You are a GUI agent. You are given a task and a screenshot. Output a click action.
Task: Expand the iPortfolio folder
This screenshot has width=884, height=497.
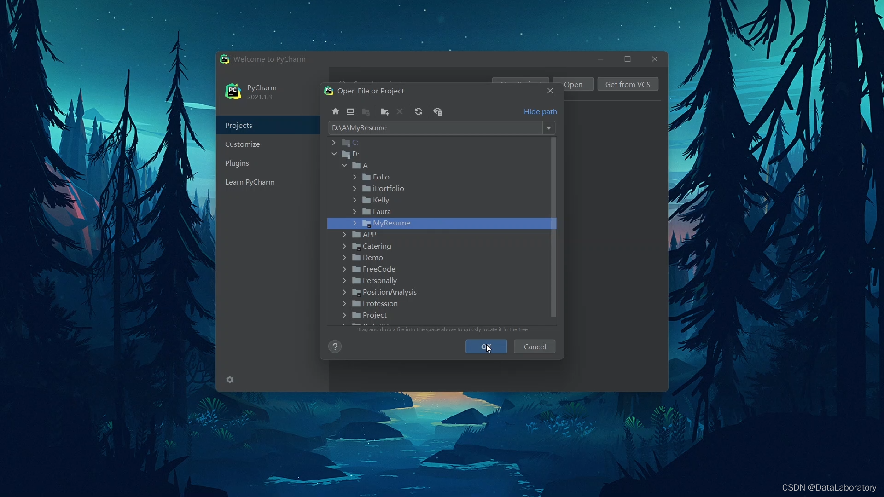coord(355,189)
